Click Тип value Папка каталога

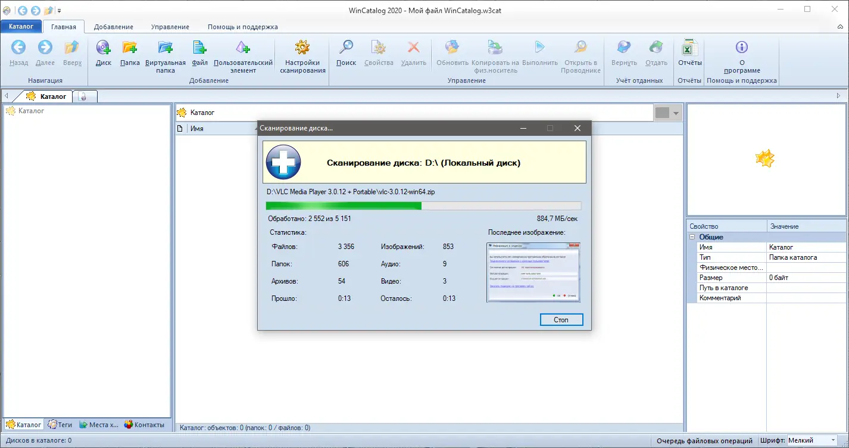coord(806,257)
